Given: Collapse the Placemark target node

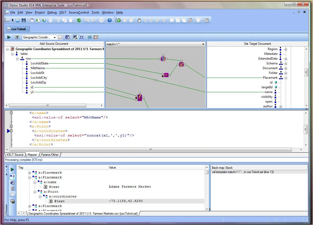Looking at the screenshot, I should tap(286, 78).
